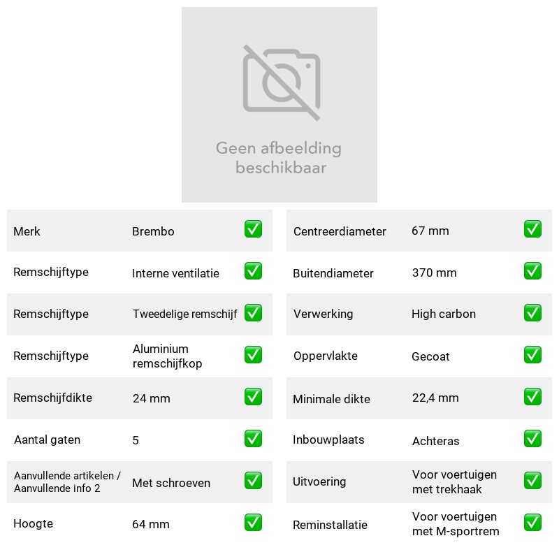Click the checkmark for Met schroeven
Image resolution: width=559 pixels, height=559 pixels.
point(253,481)
